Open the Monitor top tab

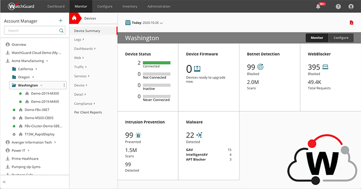[81, 6]
